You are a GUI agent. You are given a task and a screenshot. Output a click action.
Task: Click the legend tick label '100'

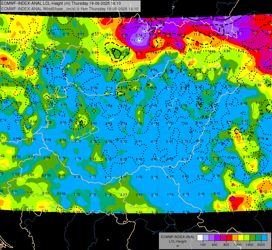click(x=203, y=245)
